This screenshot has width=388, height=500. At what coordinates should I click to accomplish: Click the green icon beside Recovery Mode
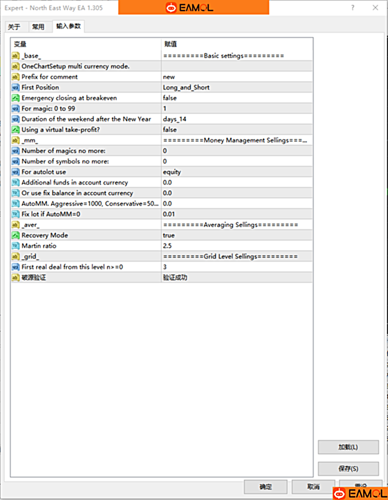(16, 235)
